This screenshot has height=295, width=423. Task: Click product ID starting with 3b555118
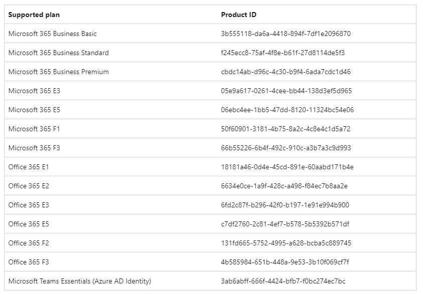tap(286, 34)
